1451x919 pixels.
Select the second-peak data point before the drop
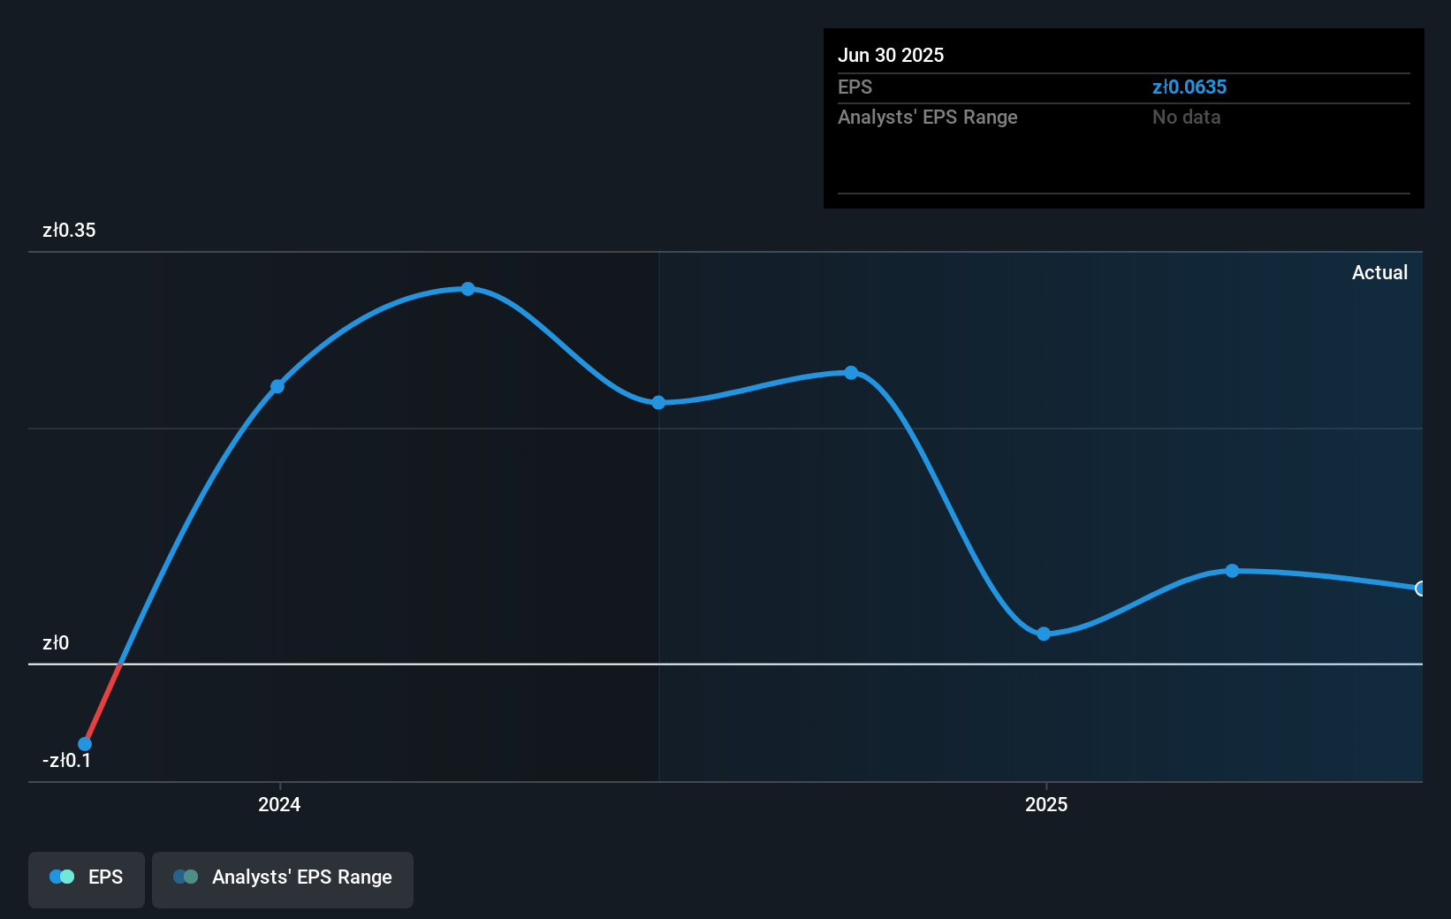point(851,373)
